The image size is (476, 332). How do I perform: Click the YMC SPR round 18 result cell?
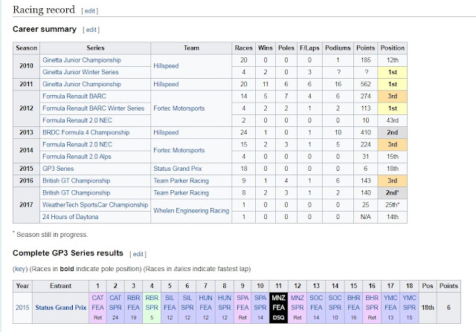pos(409,307)
